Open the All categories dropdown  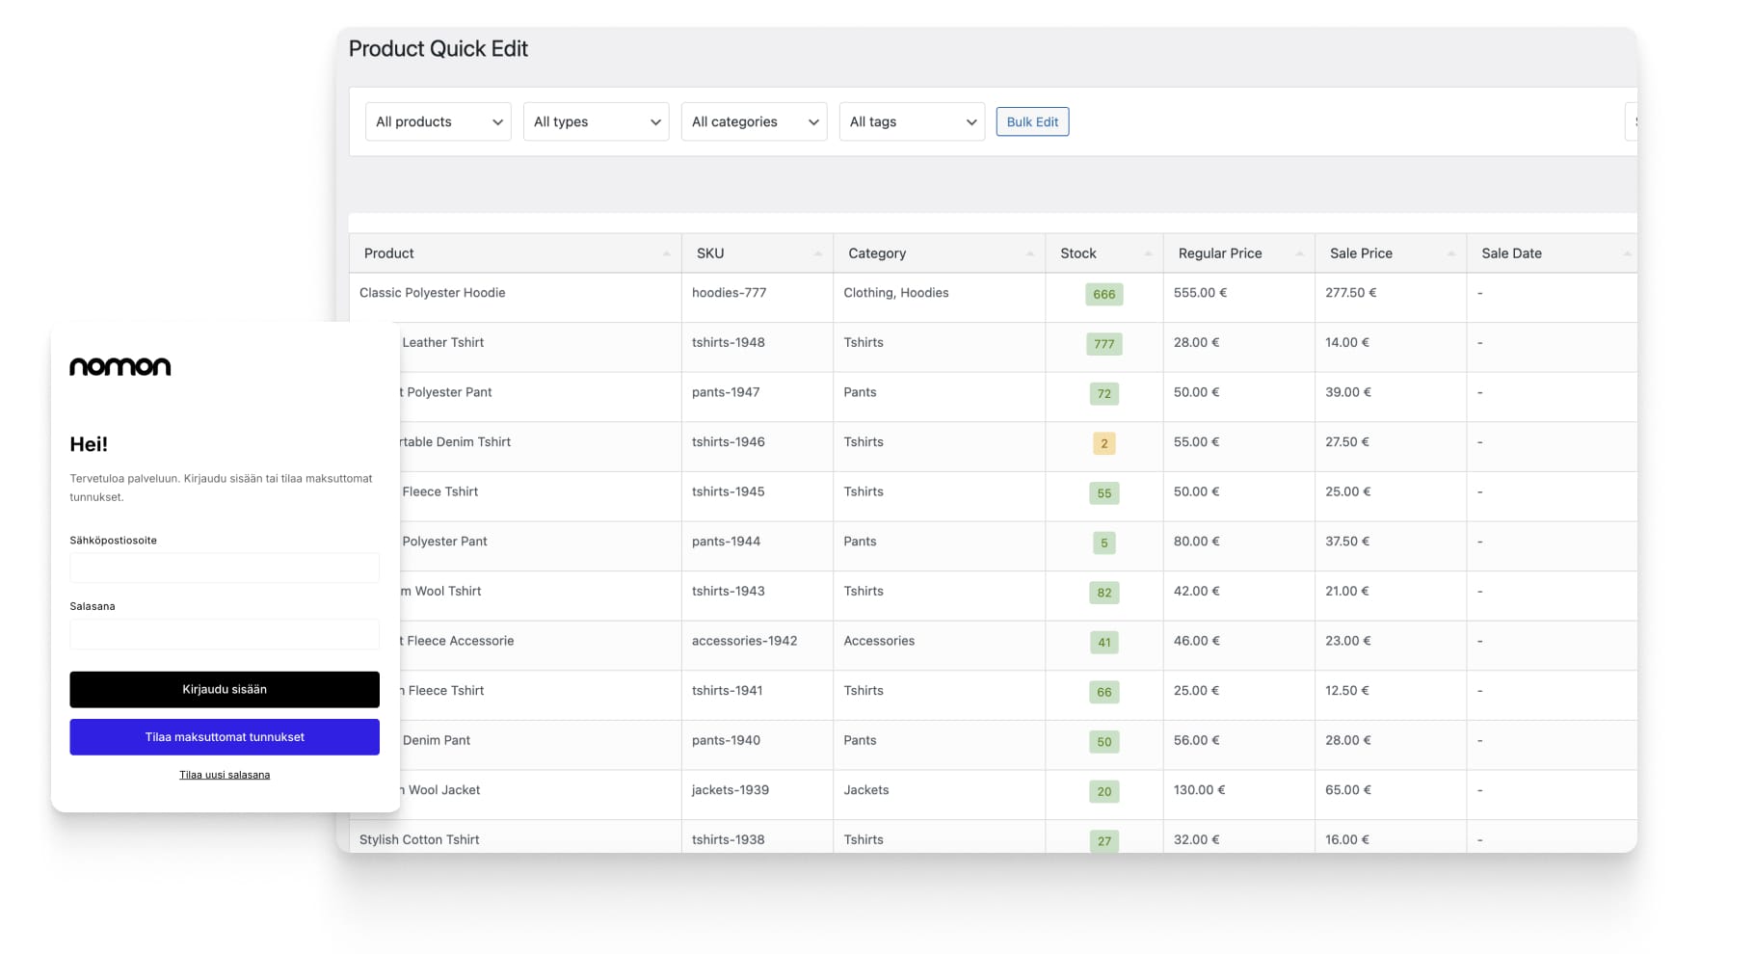click(x=754, y=122)
